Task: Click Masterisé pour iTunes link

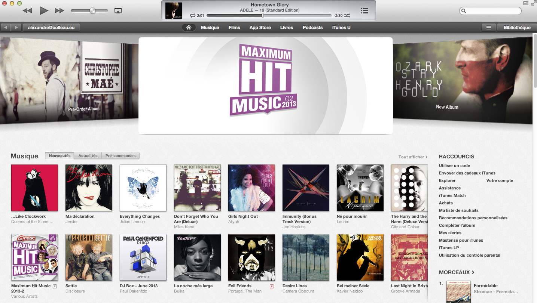Action: tap(461, 240)
